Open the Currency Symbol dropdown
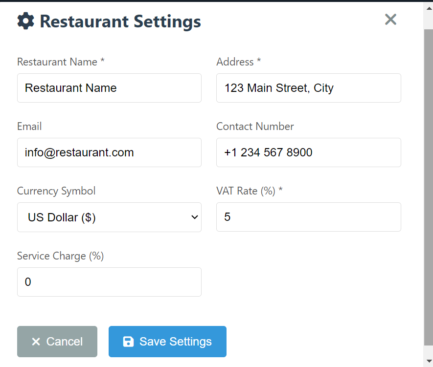 pos(109,217)
